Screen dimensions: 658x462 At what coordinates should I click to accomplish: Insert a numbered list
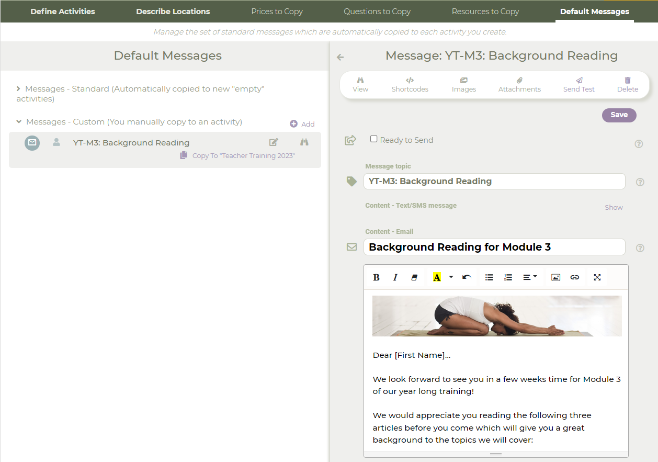(508, 277)
